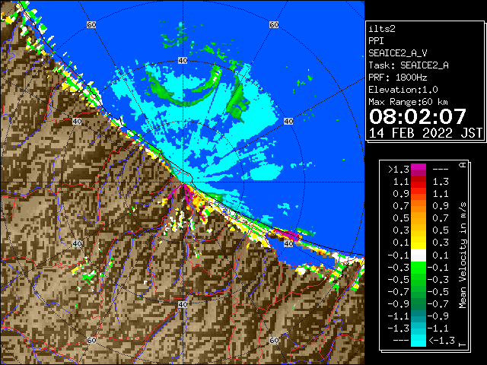Click the '60' range label in the southwest

pos(91,340)
